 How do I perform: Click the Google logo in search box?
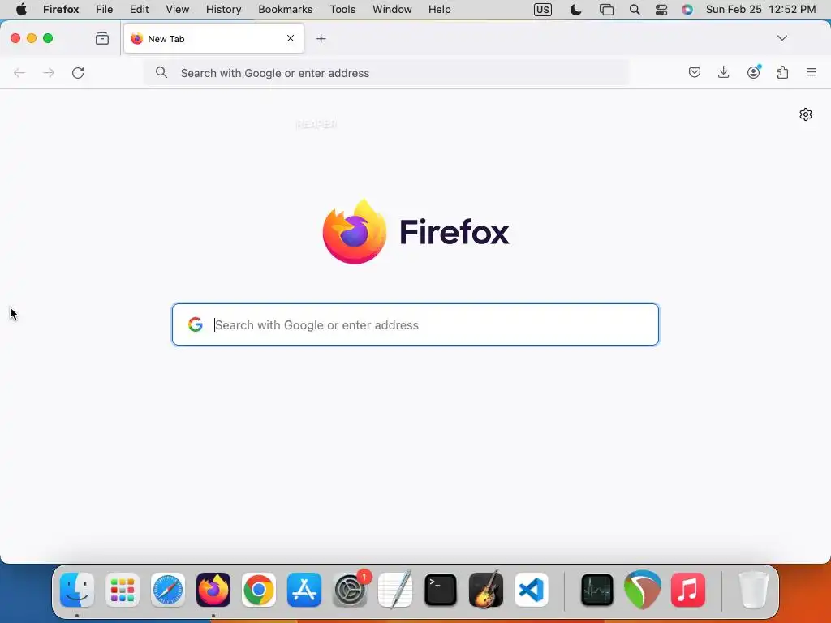click(x=196, y=324)
